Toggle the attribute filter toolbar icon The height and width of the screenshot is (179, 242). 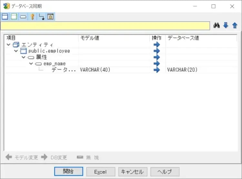pos(23,17)
